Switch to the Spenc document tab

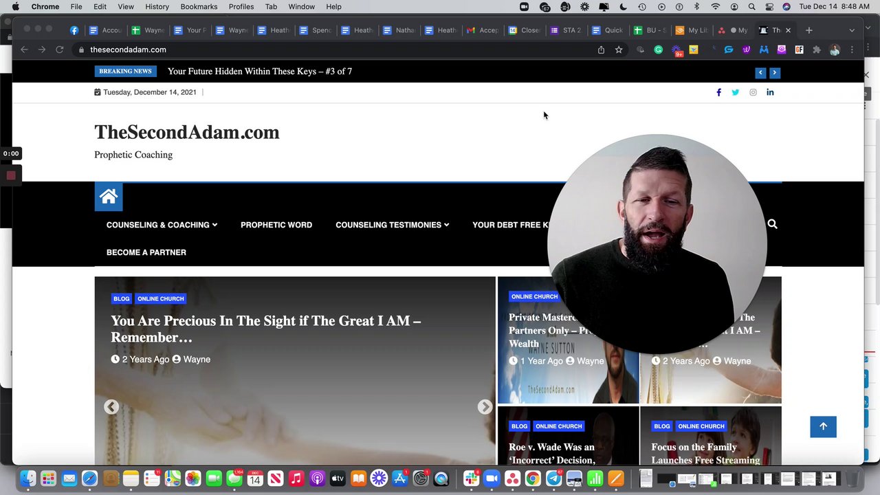316,30
